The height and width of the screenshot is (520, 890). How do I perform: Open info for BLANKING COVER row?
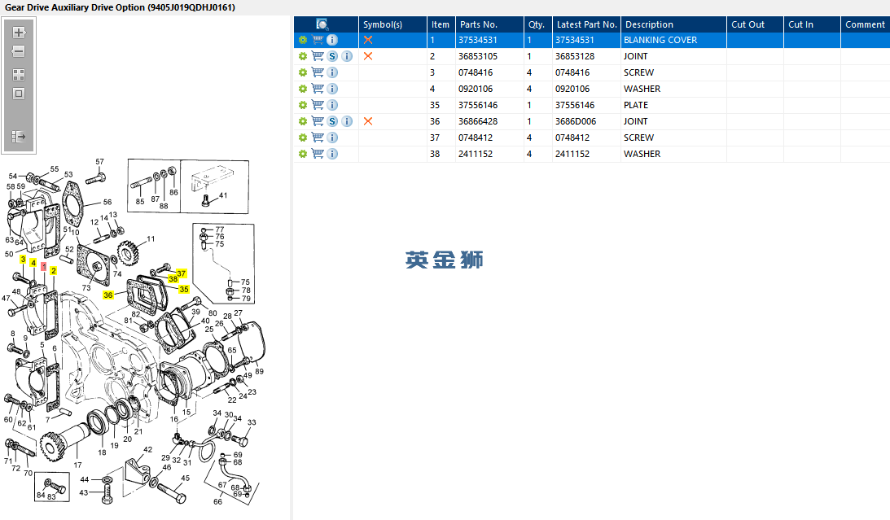click(332, 40)
